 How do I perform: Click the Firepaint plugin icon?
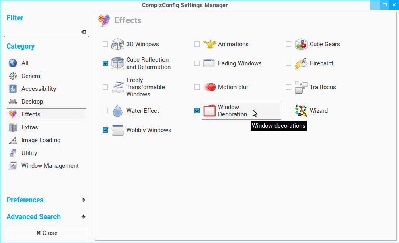point(301,63)
